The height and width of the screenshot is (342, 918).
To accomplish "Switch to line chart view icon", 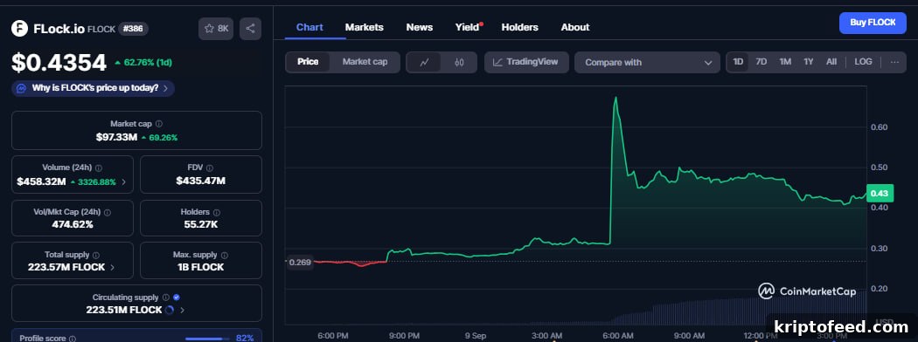I will pyautogui.click(x=424, y=63).
